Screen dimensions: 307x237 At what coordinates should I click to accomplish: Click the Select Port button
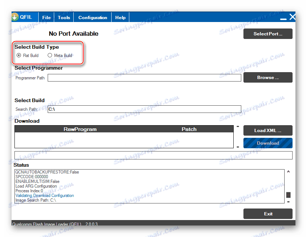click(x=268, y=34)
